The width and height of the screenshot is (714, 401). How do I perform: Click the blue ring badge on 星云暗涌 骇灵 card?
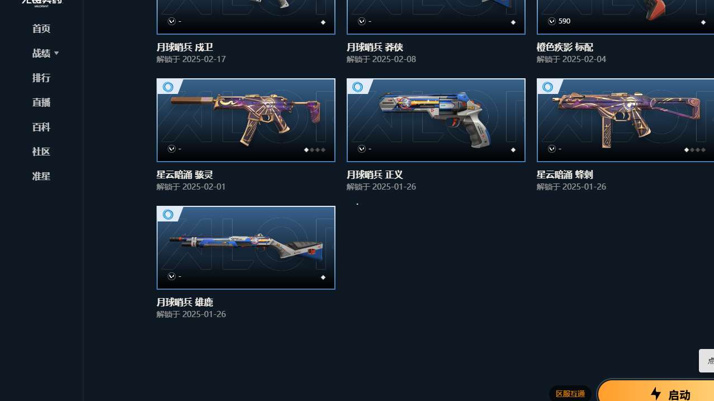coord(168,87)
